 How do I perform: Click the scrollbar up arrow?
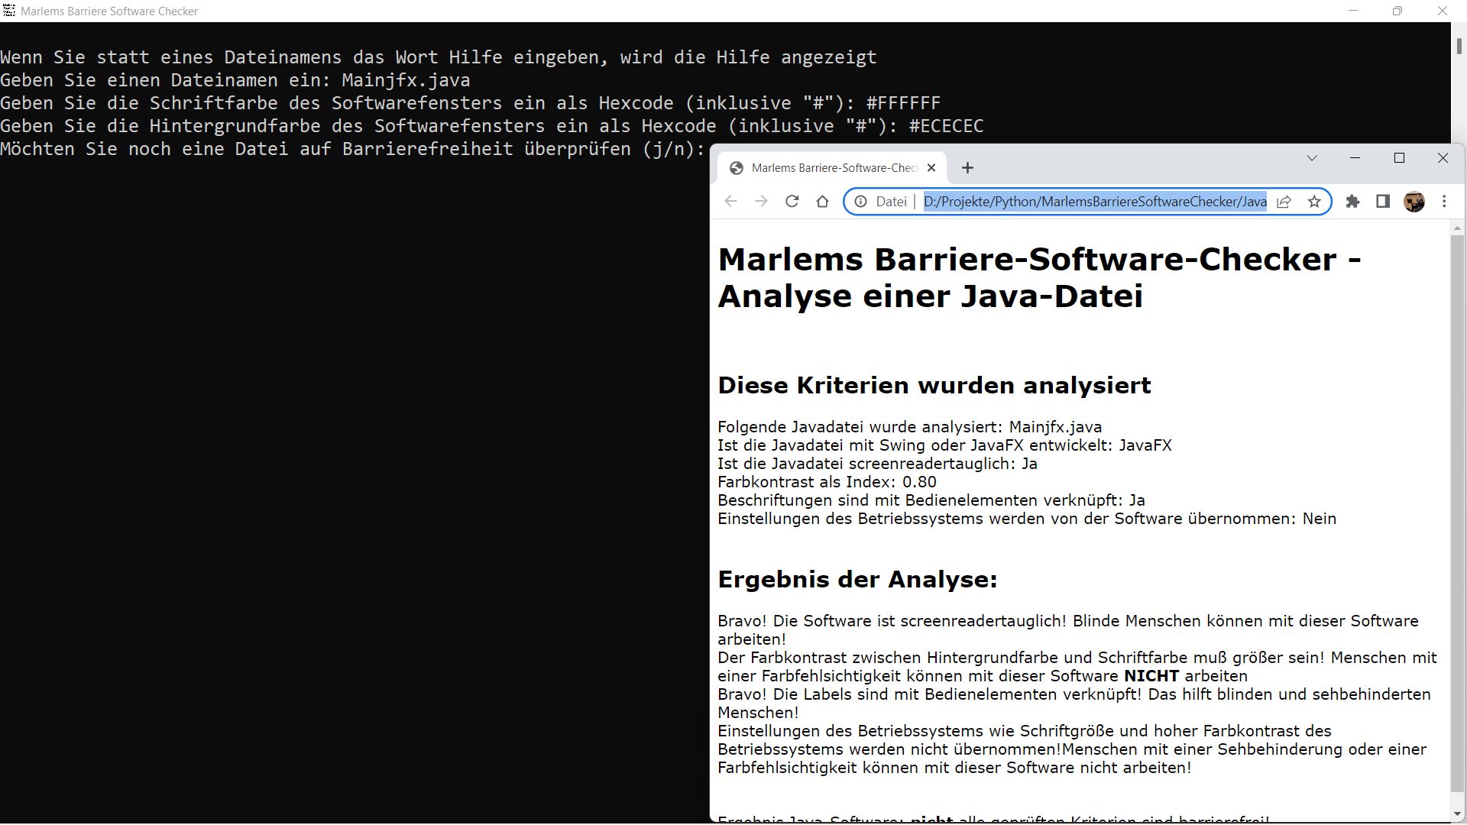click(x=1456, y=227)
